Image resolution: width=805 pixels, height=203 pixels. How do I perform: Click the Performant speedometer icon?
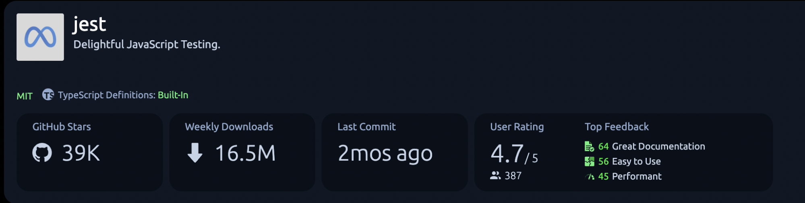[x=590, y=176]
